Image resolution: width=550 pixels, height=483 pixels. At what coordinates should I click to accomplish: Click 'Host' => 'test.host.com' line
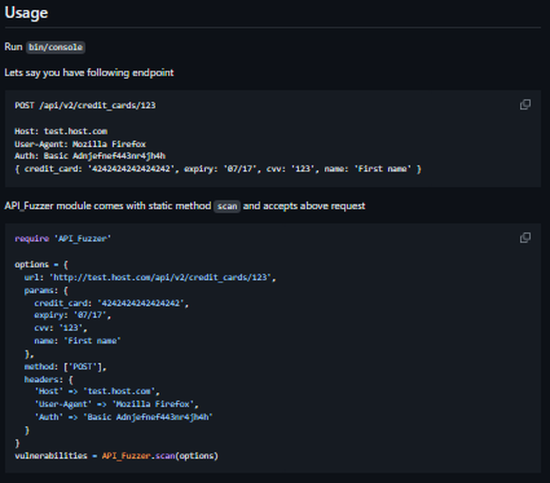coord(97,391)
